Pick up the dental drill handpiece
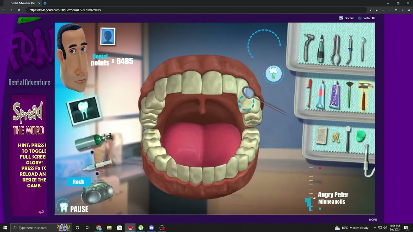Image resolution: width=413 pixels, height=232 pixels. (x=309, y=47)
